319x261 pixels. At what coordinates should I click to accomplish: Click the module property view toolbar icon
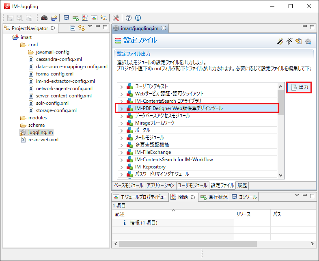coord(94,18)
